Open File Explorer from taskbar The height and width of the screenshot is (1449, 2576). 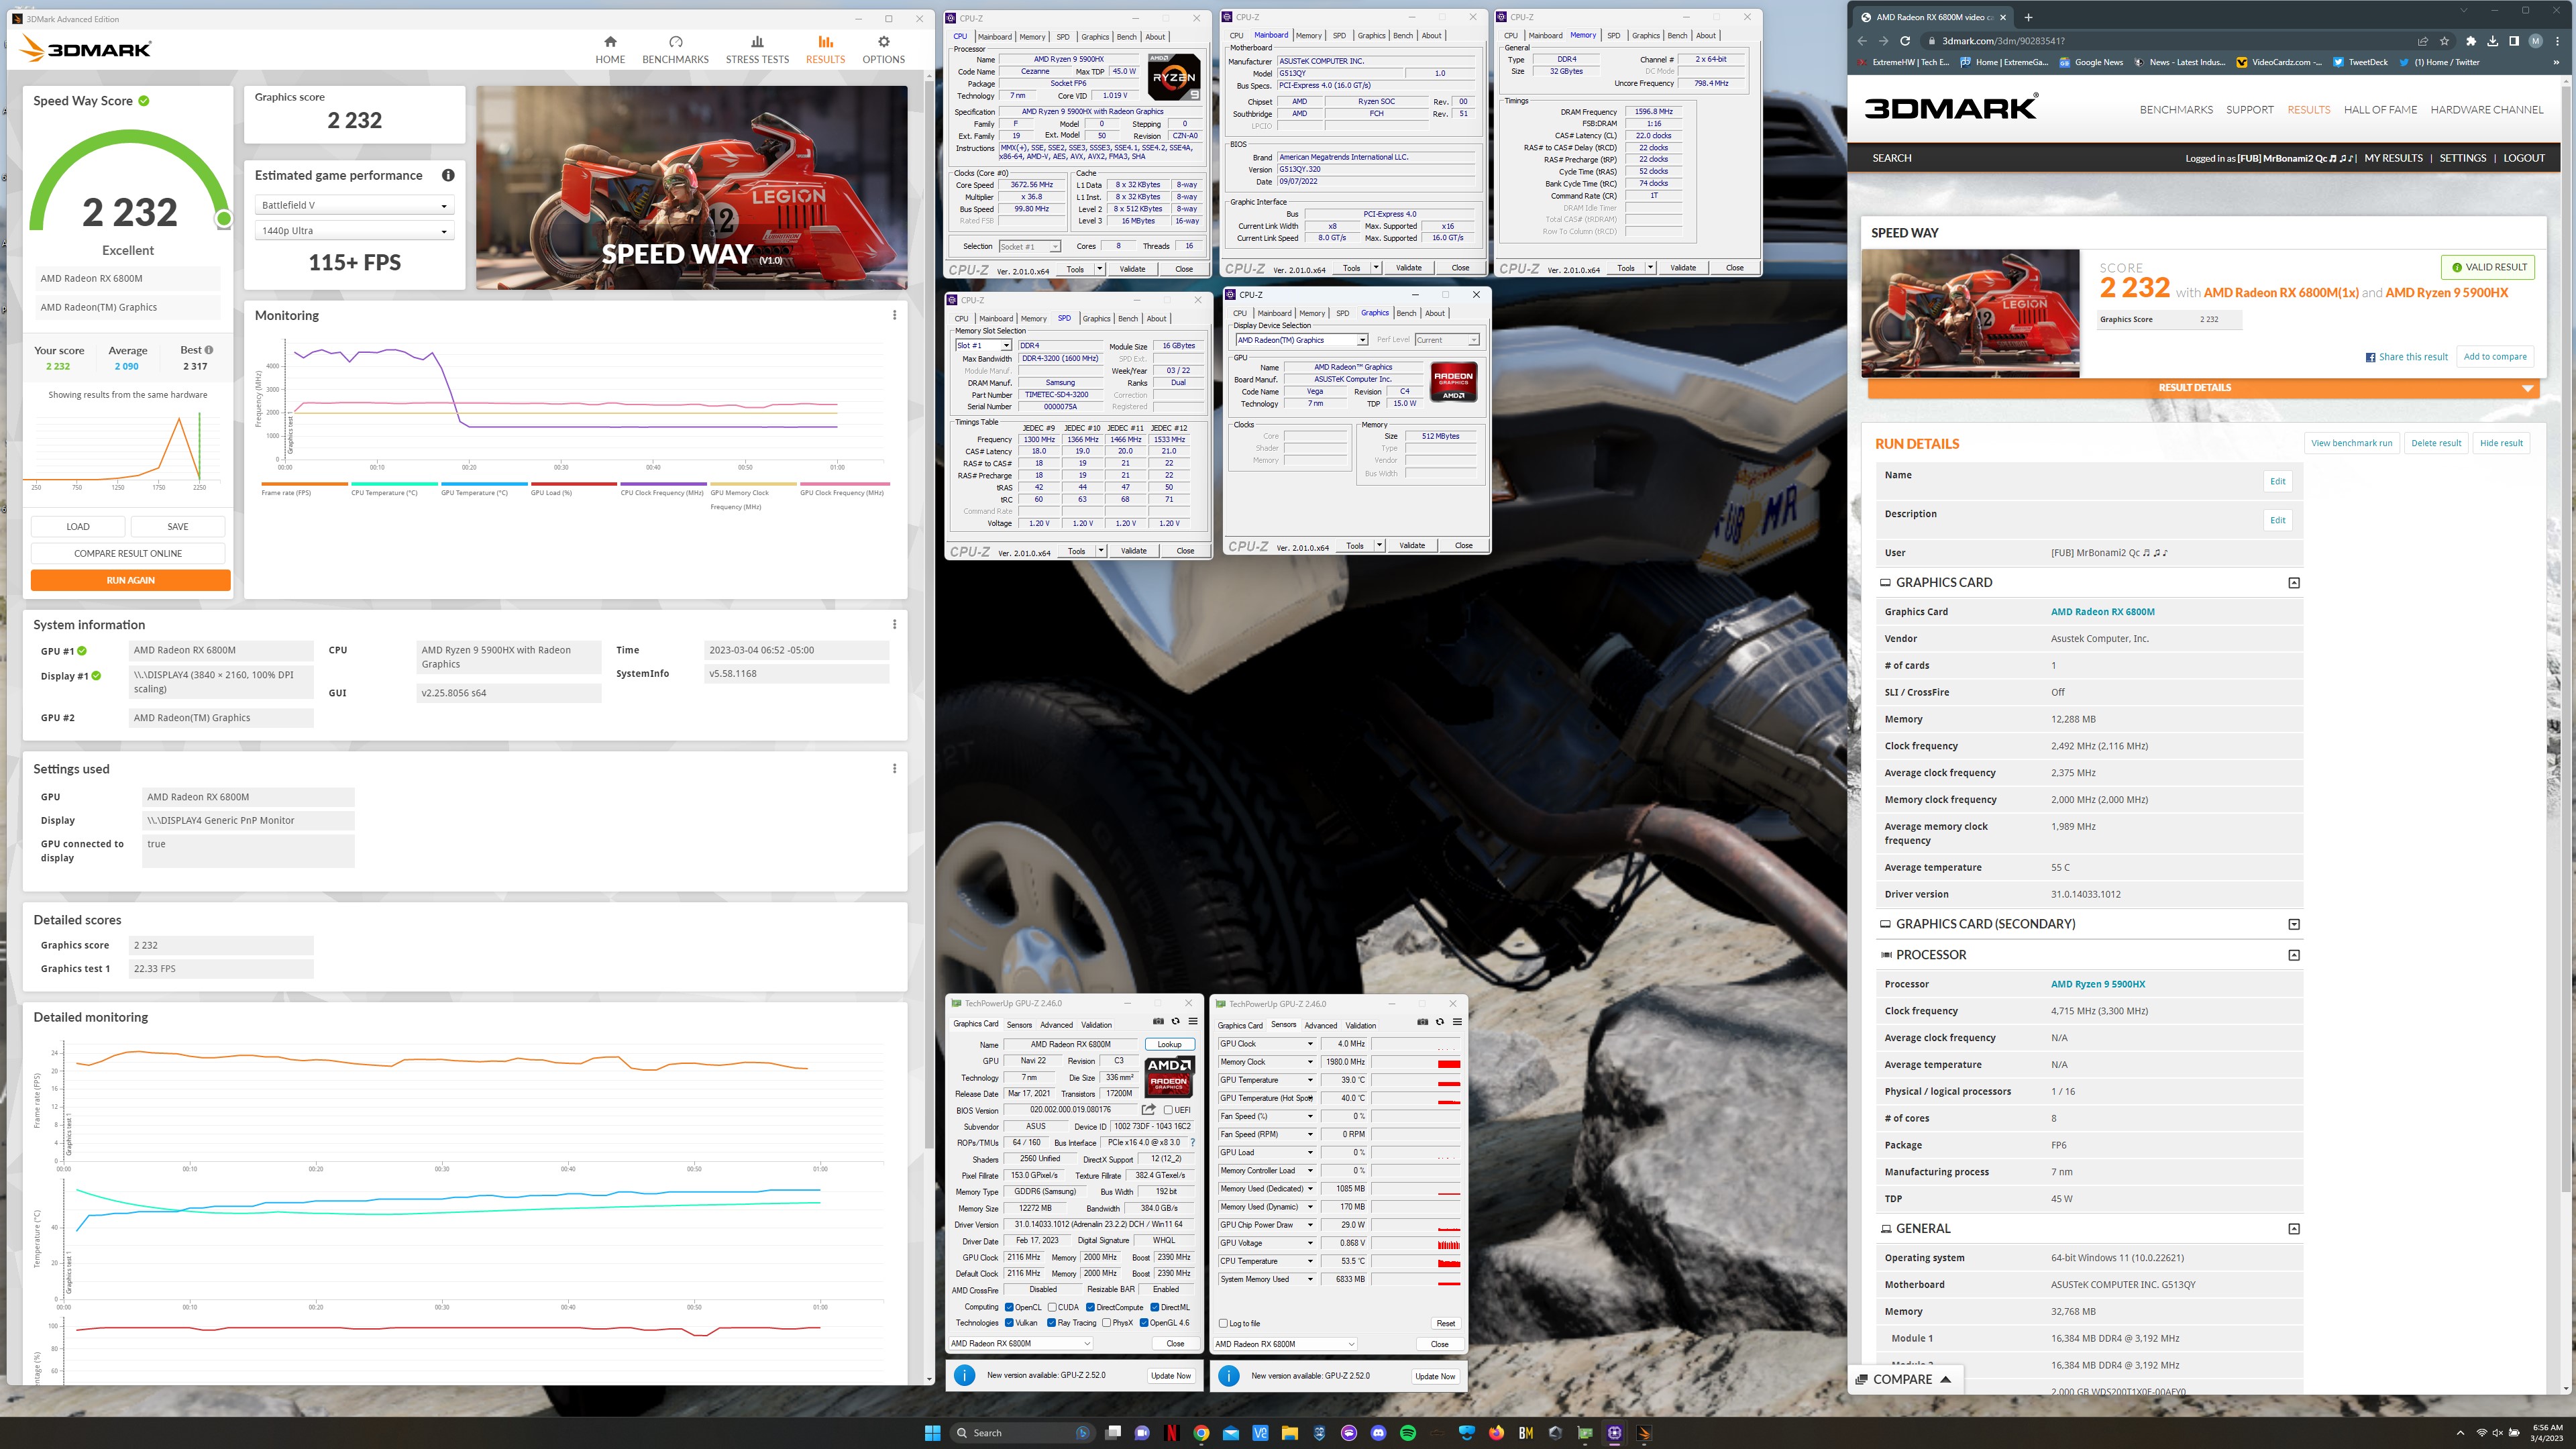tap(1289, 1433)
